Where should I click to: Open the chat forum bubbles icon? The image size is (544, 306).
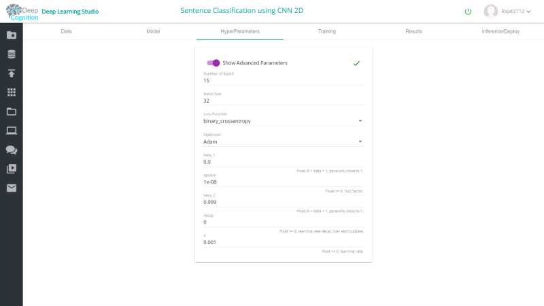[x=12, y=150]
